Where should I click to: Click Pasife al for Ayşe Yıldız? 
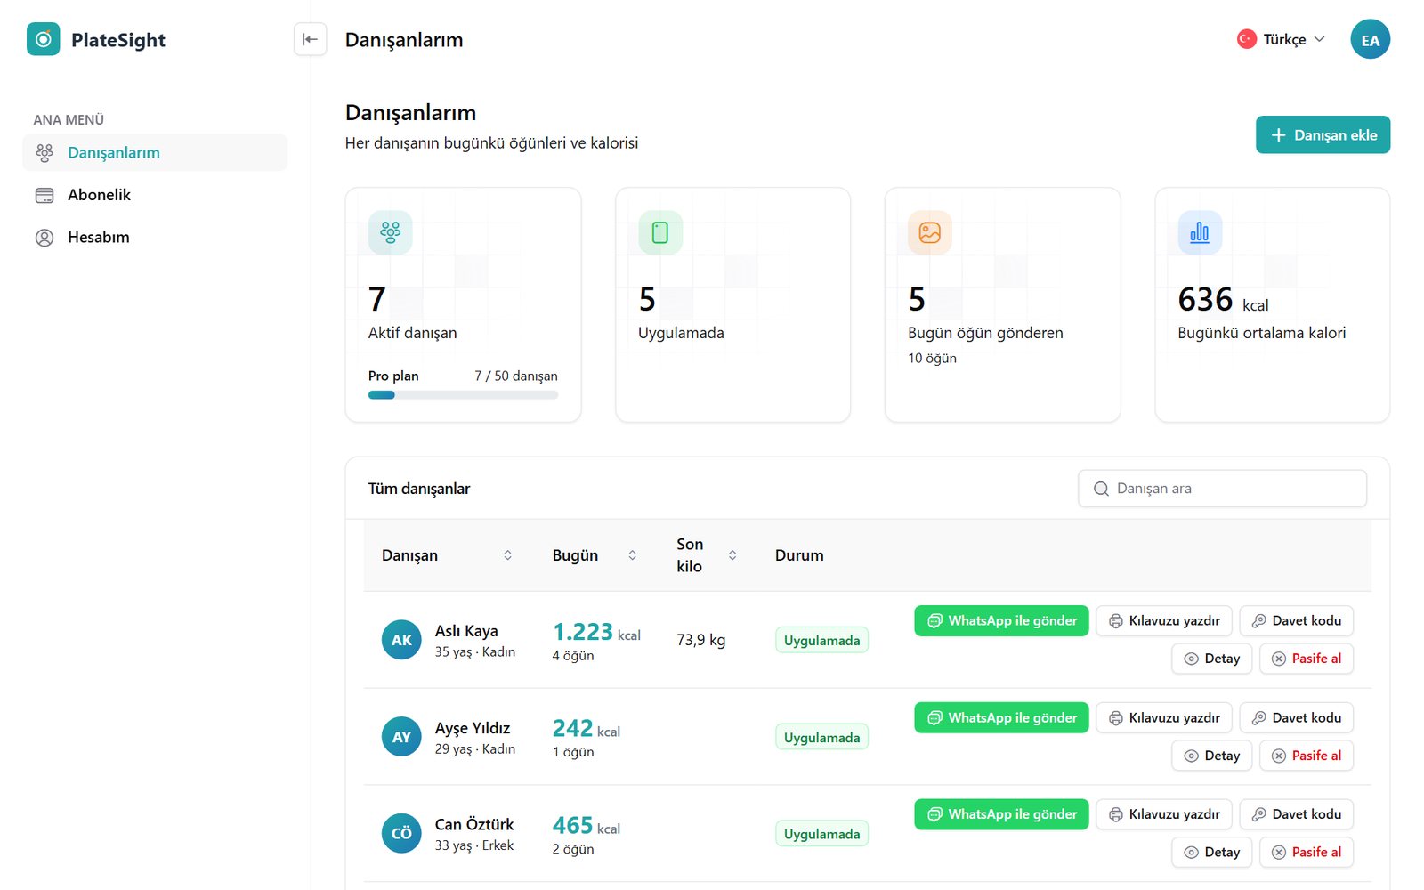pyautogui.click(x=1307, y=756)
